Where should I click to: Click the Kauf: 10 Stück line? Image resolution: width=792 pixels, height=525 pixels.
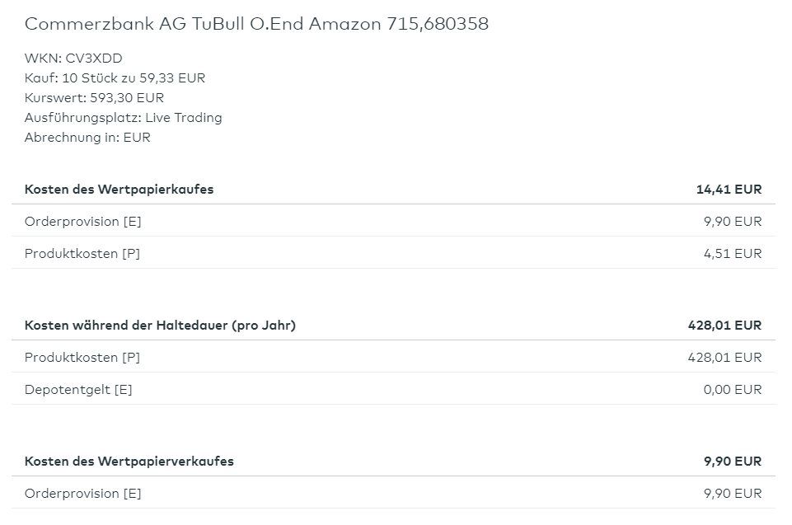click(x=115, y=78)
